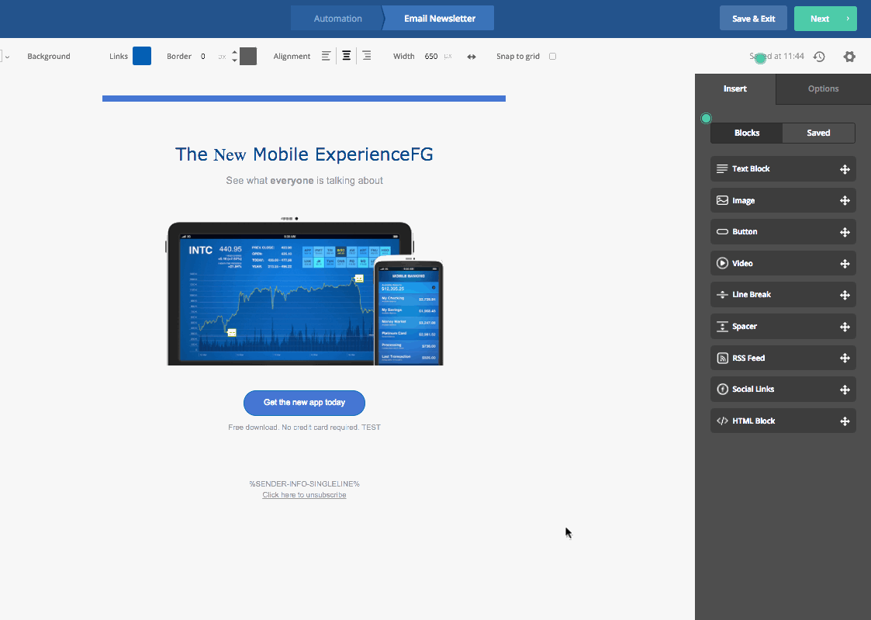
Task: Click the Free download. No credit card text
Action: (x=304, y=428)
